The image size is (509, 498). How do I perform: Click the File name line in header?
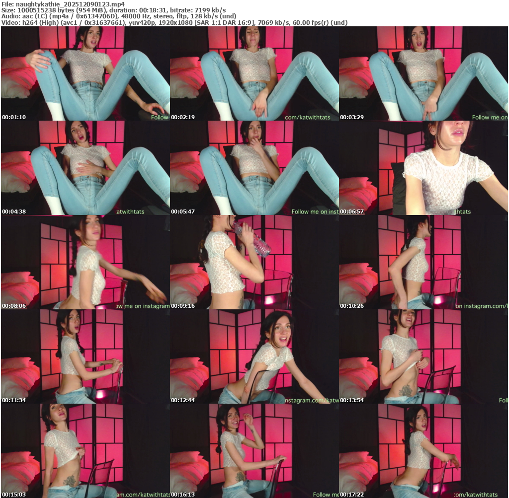coord(63,4)
